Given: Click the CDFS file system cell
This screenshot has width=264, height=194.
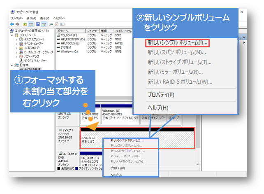Looking at the screenshot, I should tap(118, 35).
